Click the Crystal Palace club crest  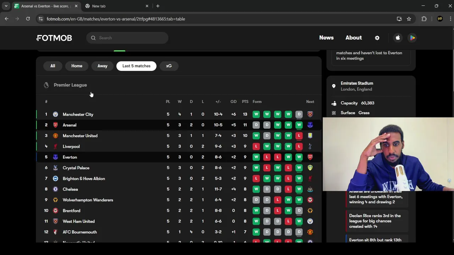55,168
